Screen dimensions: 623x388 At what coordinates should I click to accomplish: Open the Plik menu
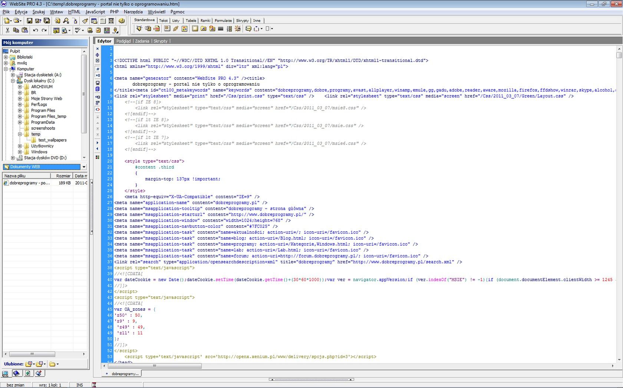(6, 12)
